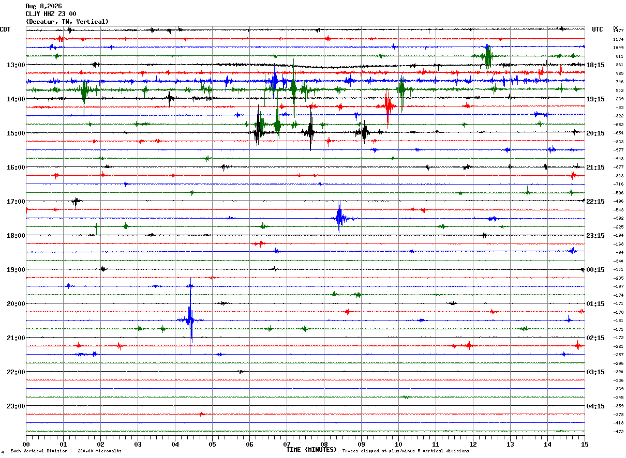This screenshot has width=626, height=458.
Task: Click the 08 minute tick label
Action: click(x=324, y=444)
